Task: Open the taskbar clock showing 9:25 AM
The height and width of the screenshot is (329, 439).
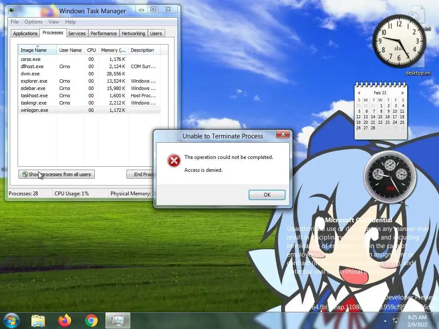Action: (417, 321)
